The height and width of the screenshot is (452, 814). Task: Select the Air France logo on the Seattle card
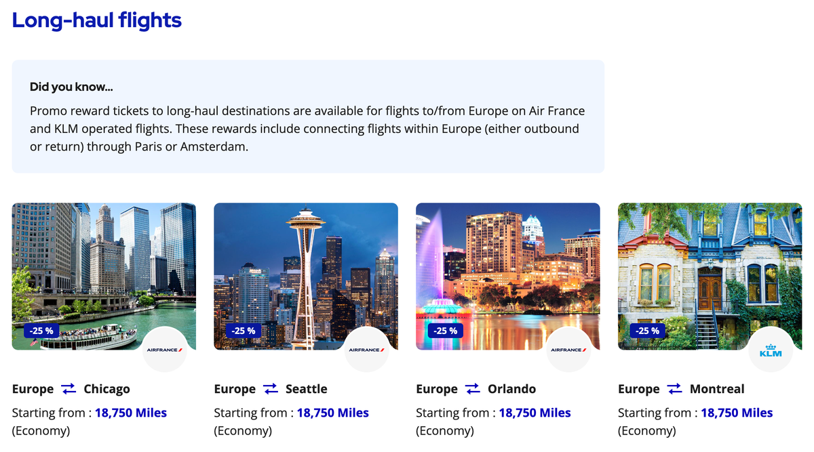click(366, 350)
